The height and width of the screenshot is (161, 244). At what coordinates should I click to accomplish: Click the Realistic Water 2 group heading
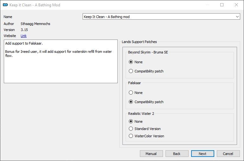141,114
